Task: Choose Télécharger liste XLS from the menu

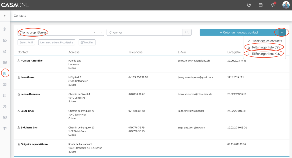Action: 264,54
